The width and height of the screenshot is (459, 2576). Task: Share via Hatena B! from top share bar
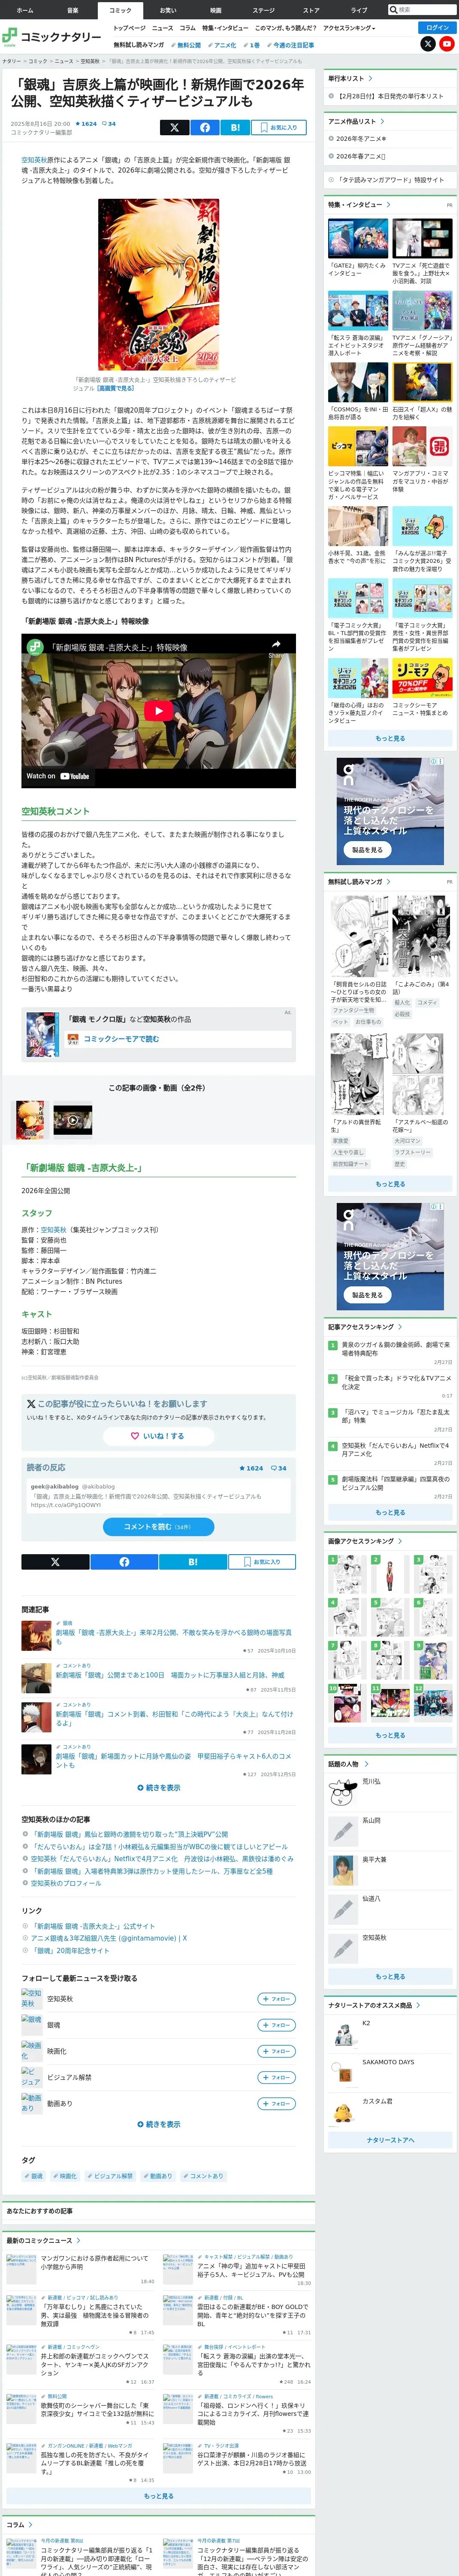235,127
